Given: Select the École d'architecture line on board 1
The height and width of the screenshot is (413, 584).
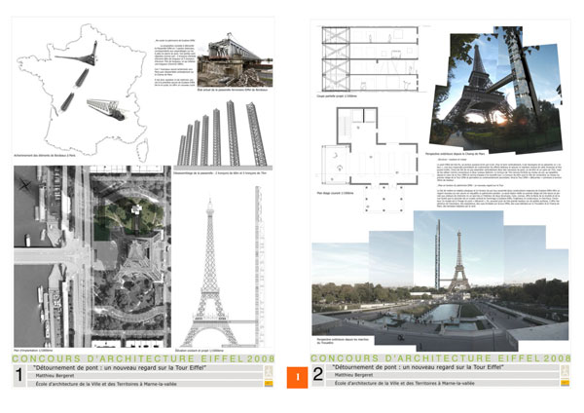Looking at the screenshot, I should pyautogui.click(x=106, y=384).
